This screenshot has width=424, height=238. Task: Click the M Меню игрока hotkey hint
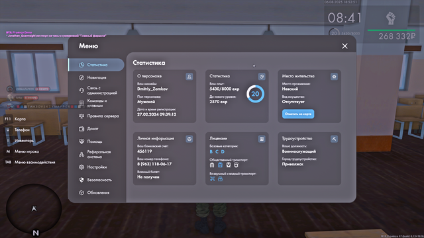pyautogui.click(x=22, y=151)
